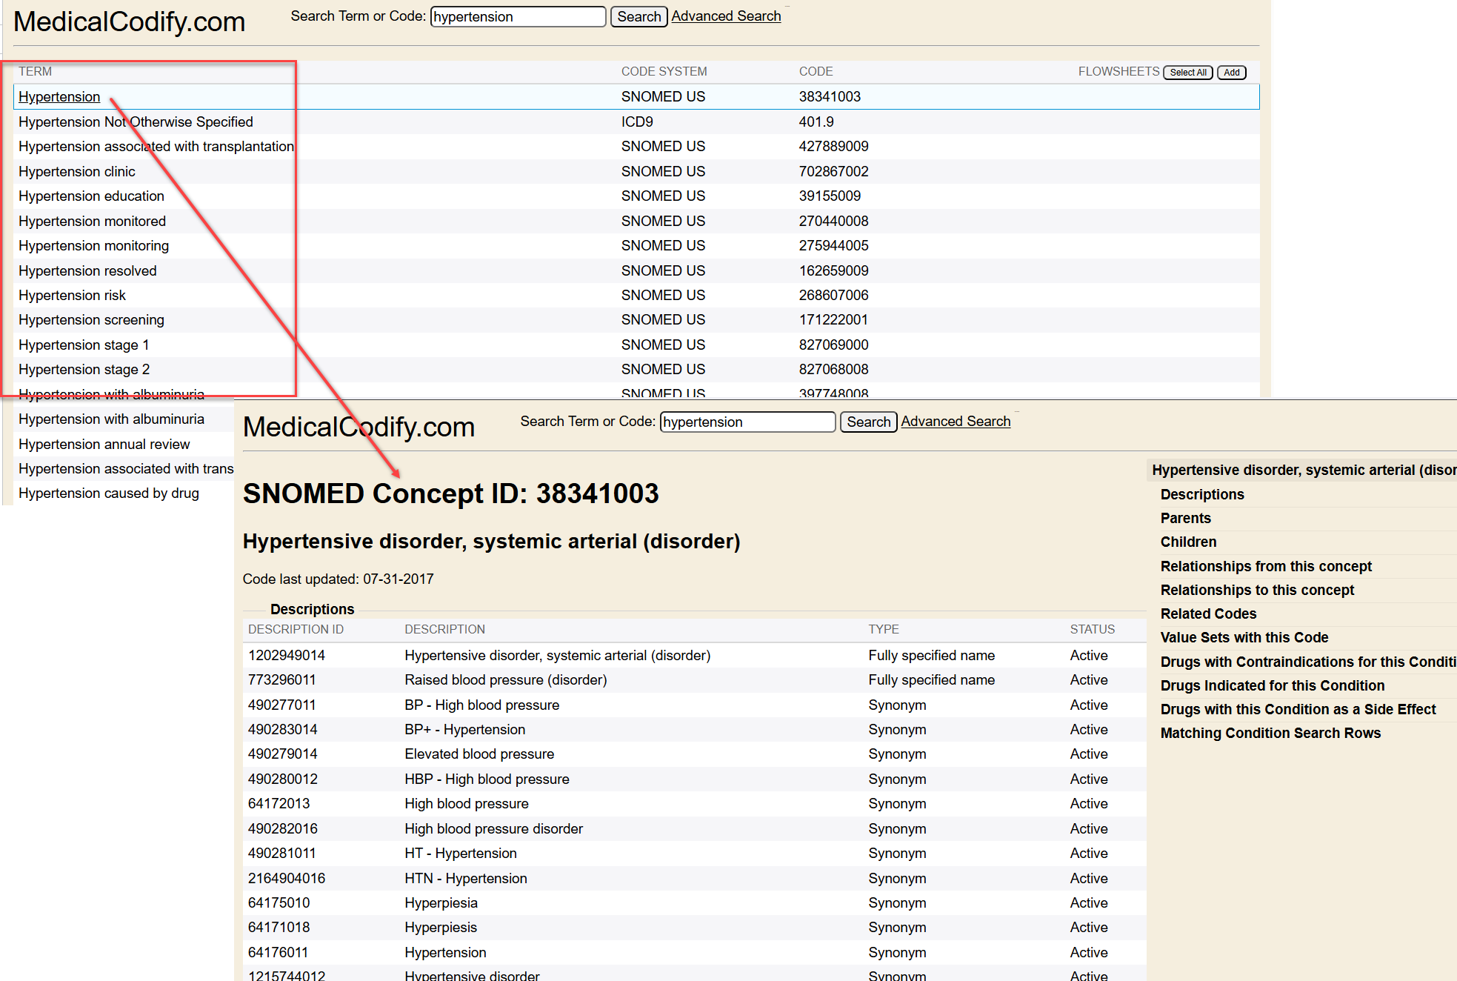Image resolution: width=1457 pixels, height=981 pixels.
Task: Click the MedicalCodify.com logo in the top header
Action: click(x=129, y=21)
